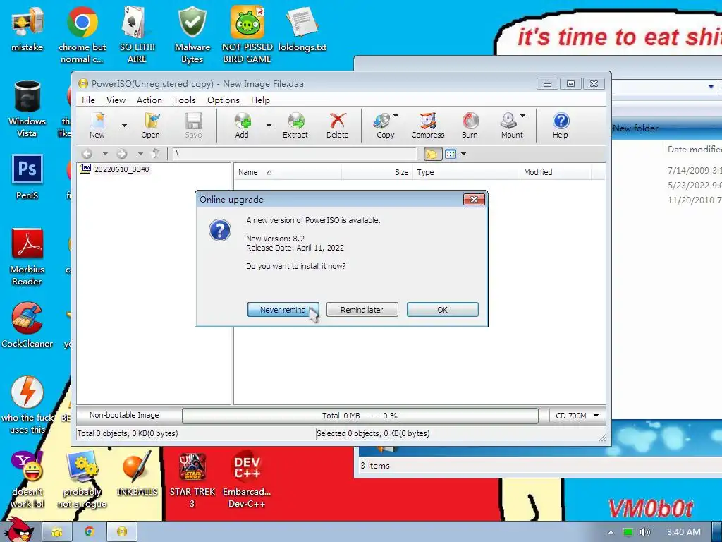
Task: Click the Angry Bird Start button
Action: [x=18, y=531]
